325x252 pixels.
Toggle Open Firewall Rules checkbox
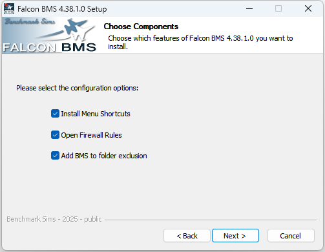tap(55, 135)
